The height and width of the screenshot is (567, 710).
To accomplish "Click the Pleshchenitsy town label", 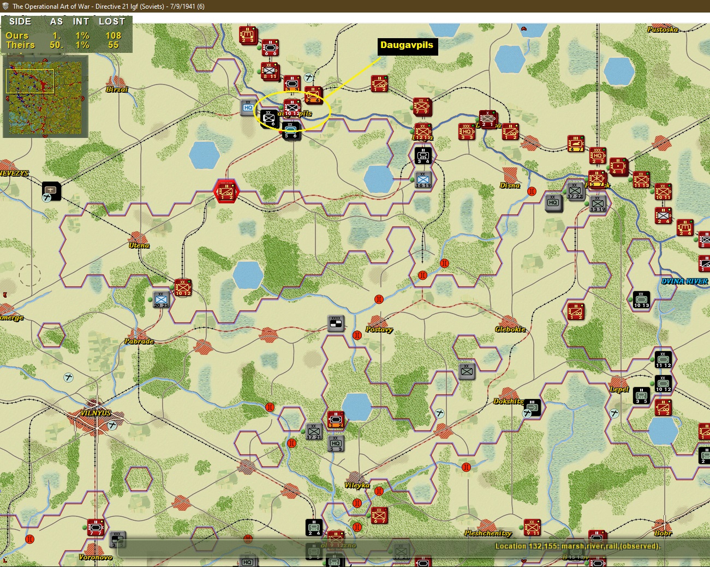I will [488, 533].
